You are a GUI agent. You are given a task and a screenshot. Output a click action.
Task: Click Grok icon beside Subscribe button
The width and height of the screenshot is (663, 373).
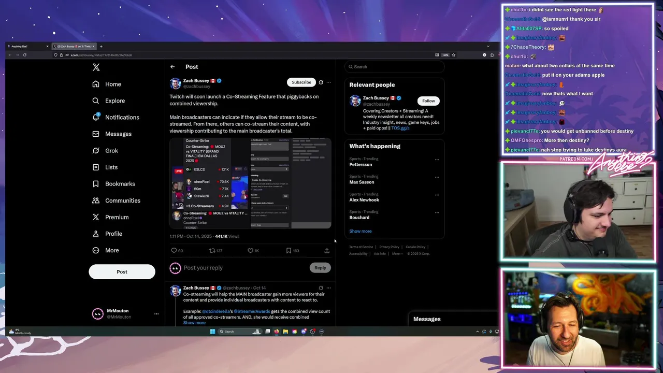[321, 82]
